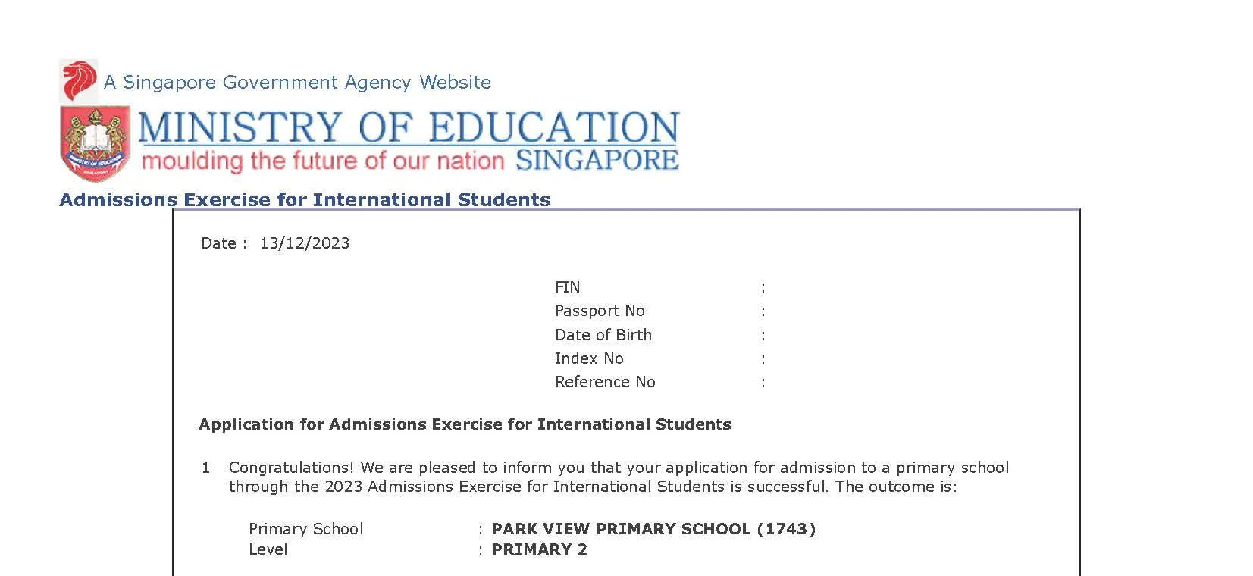The image size is (1253, 576).
Task: Click the 'Primary School' row label
Action: [306, 529]
